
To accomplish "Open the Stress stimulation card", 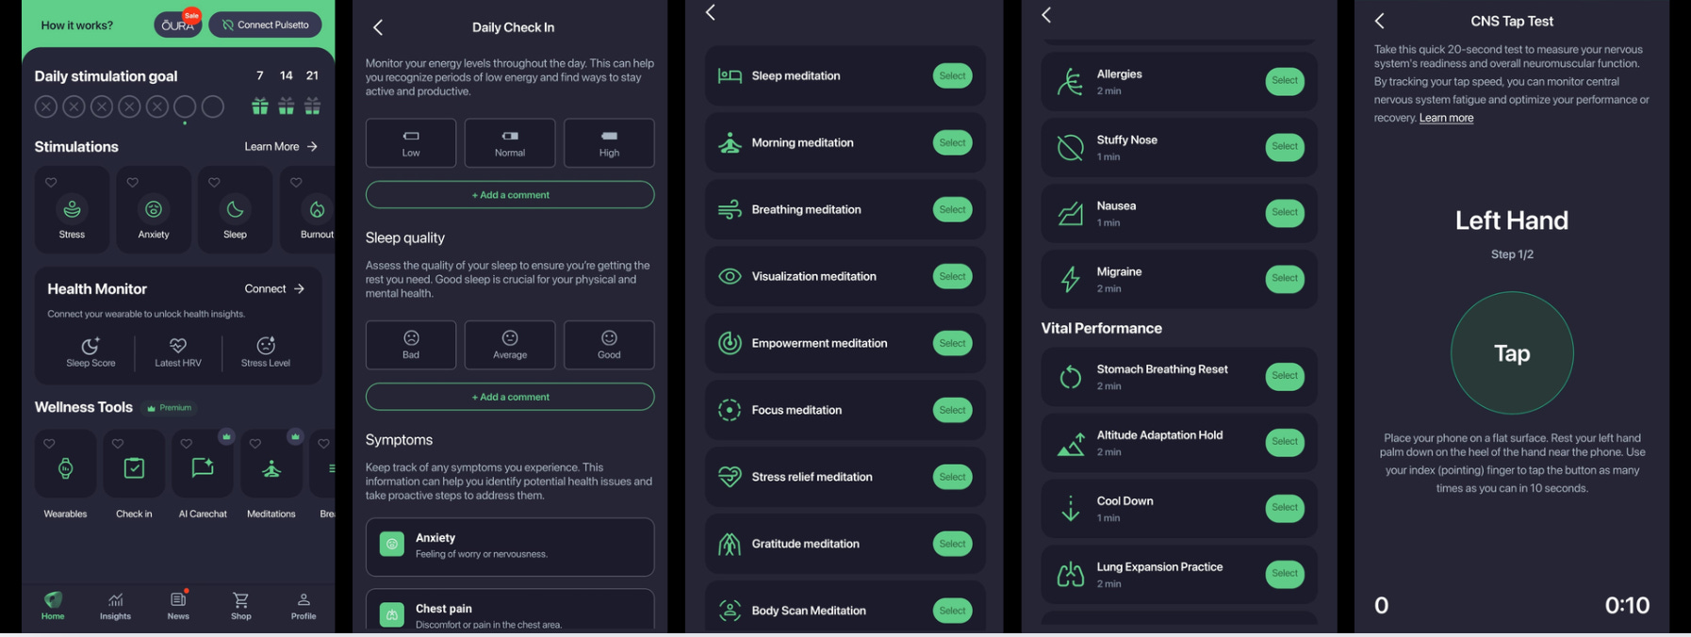I will 72,209.
